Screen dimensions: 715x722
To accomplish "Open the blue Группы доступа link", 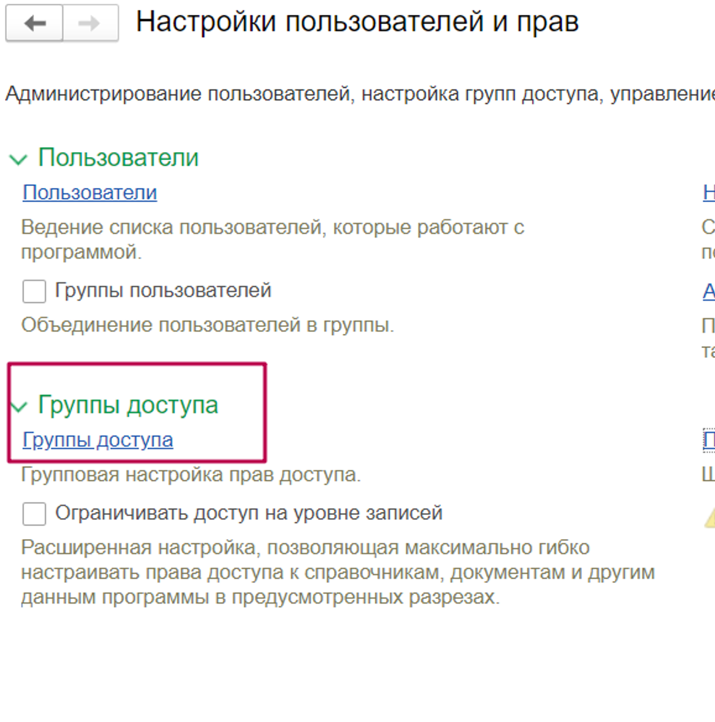I will [98, 440].
